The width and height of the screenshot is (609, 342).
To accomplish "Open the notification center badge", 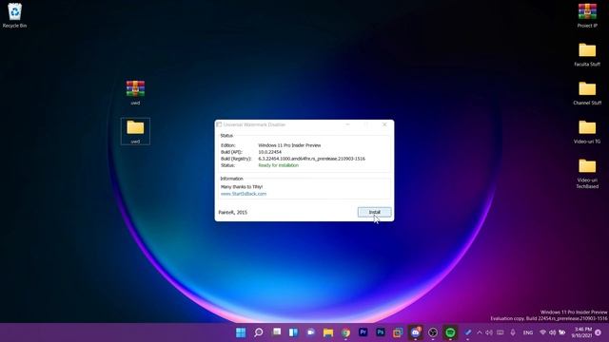I will click(599, 332).
